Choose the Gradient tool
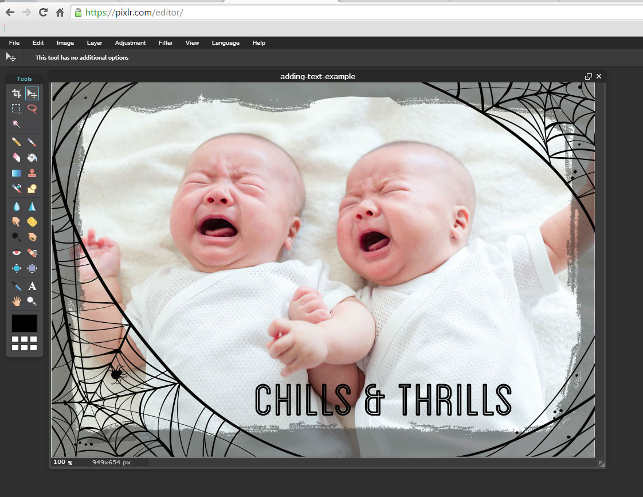This screenshot has width=643, height=497. (x=17, y=173)
